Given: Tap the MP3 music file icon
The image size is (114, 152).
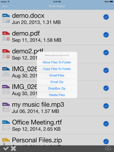Looking at the screenshot, I should pos(6,107).
